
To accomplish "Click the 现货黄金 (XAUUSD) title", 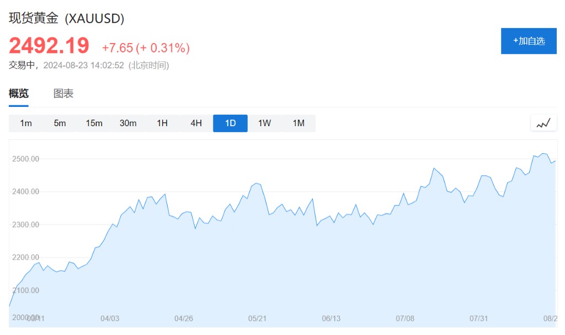I will pos(67,18).
